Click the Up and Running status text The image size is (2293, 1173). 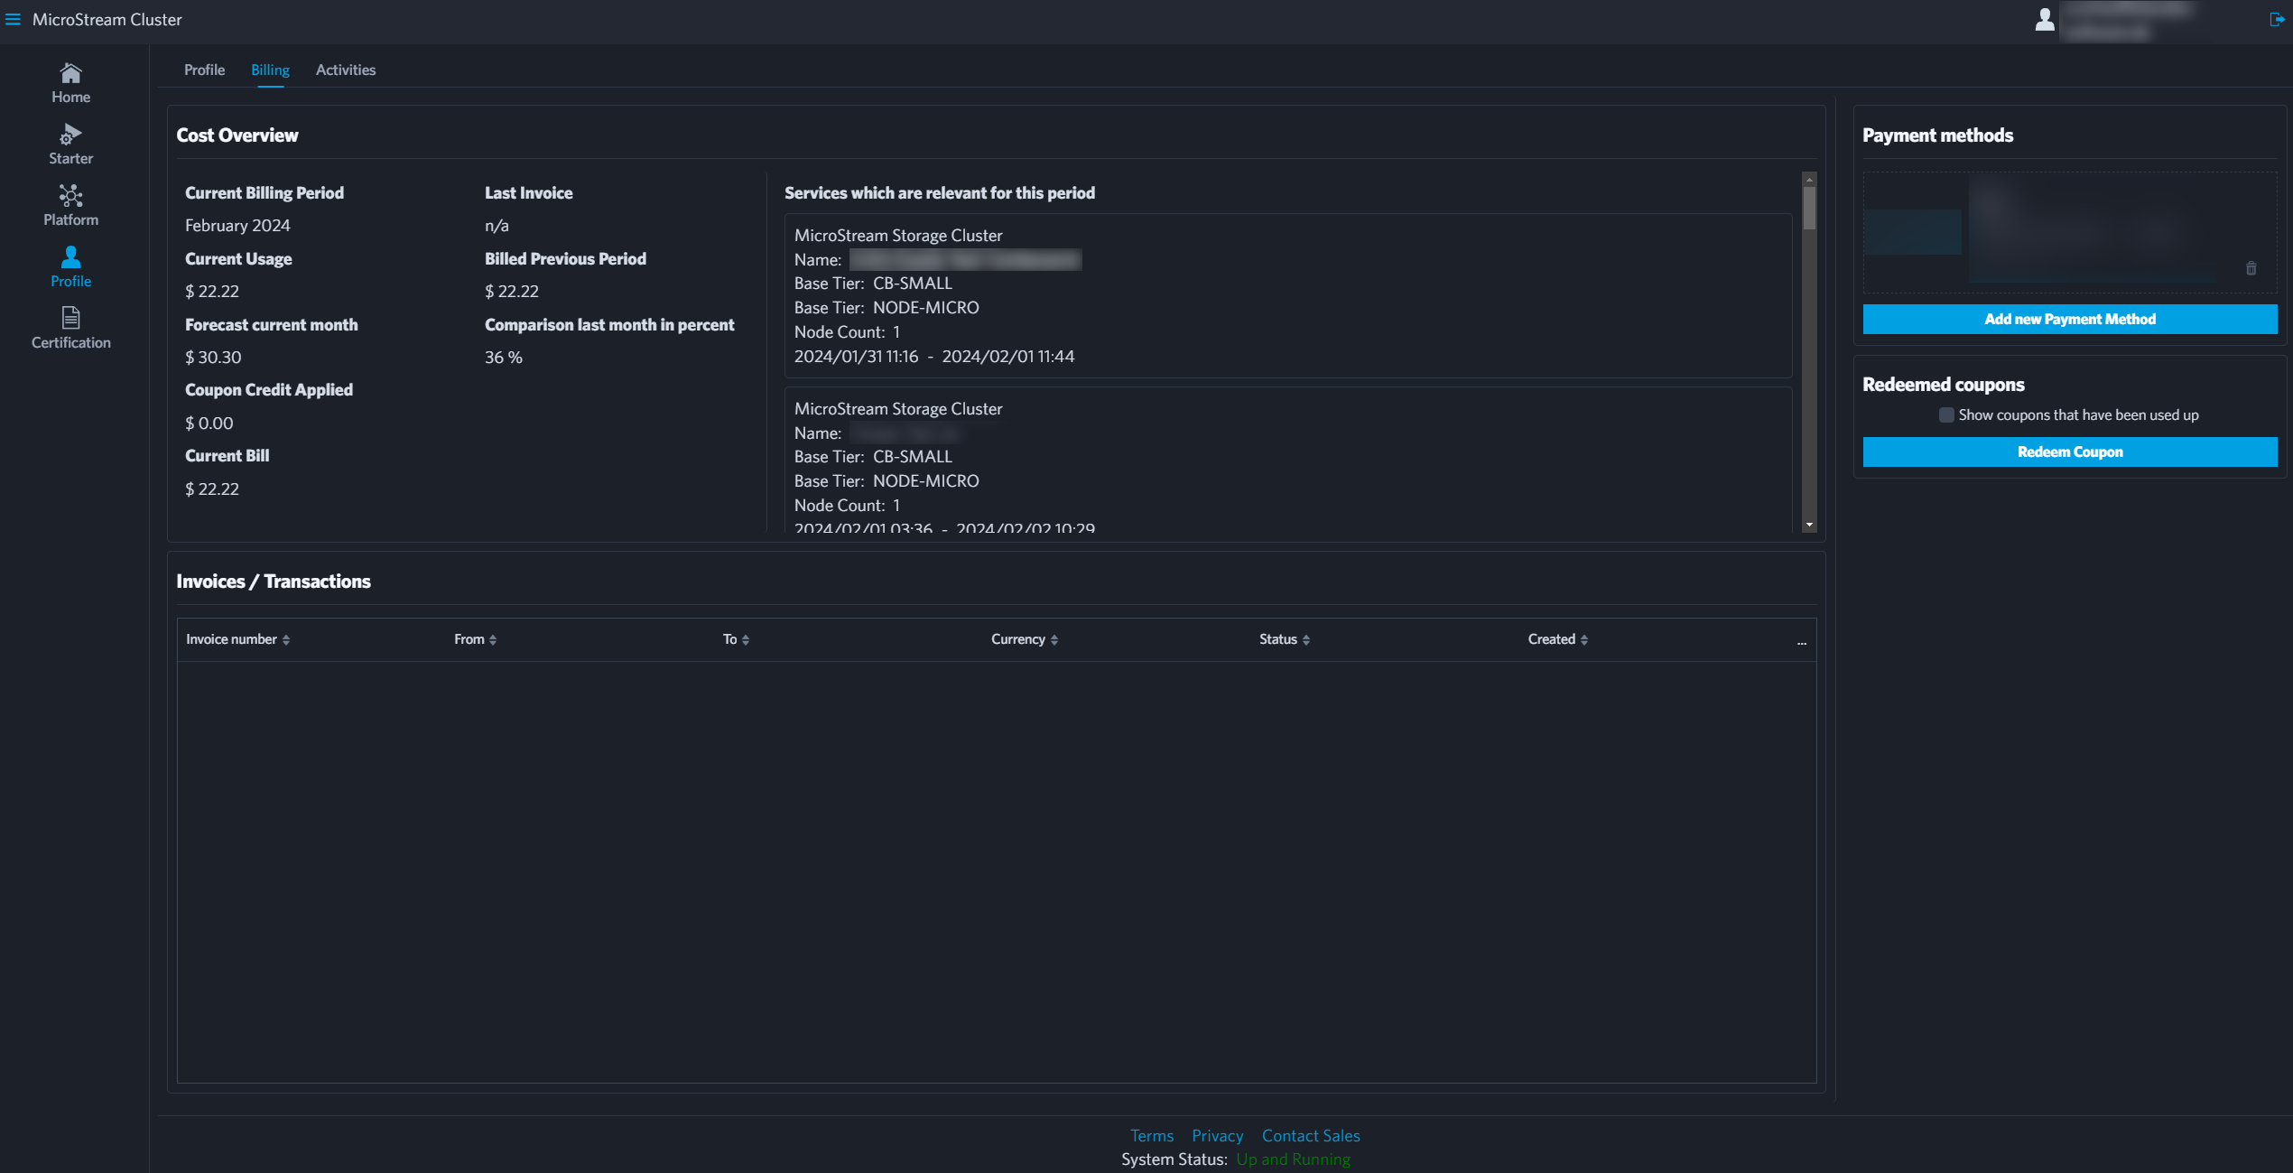(x=1293, y=1159)
